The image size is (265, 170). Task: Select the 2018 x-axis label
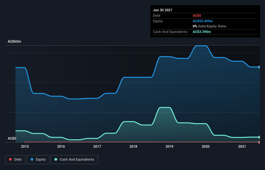click(133, 146)
